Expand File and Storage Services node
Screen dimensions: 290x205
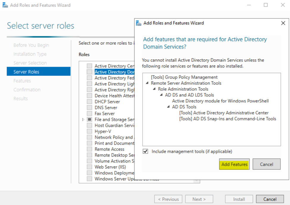(83, 120)
